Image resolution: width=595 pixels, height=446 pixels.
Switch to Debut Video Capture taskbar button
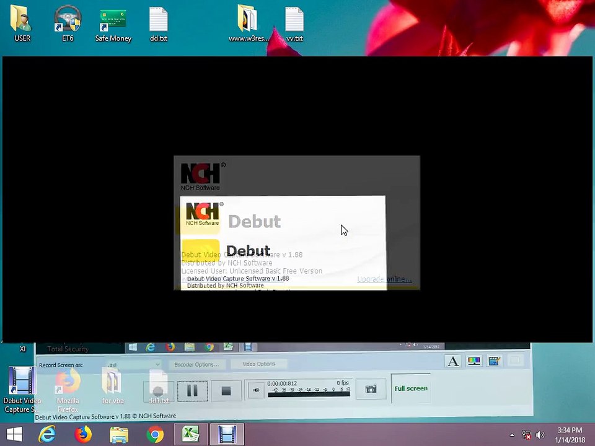coord(227,434)
